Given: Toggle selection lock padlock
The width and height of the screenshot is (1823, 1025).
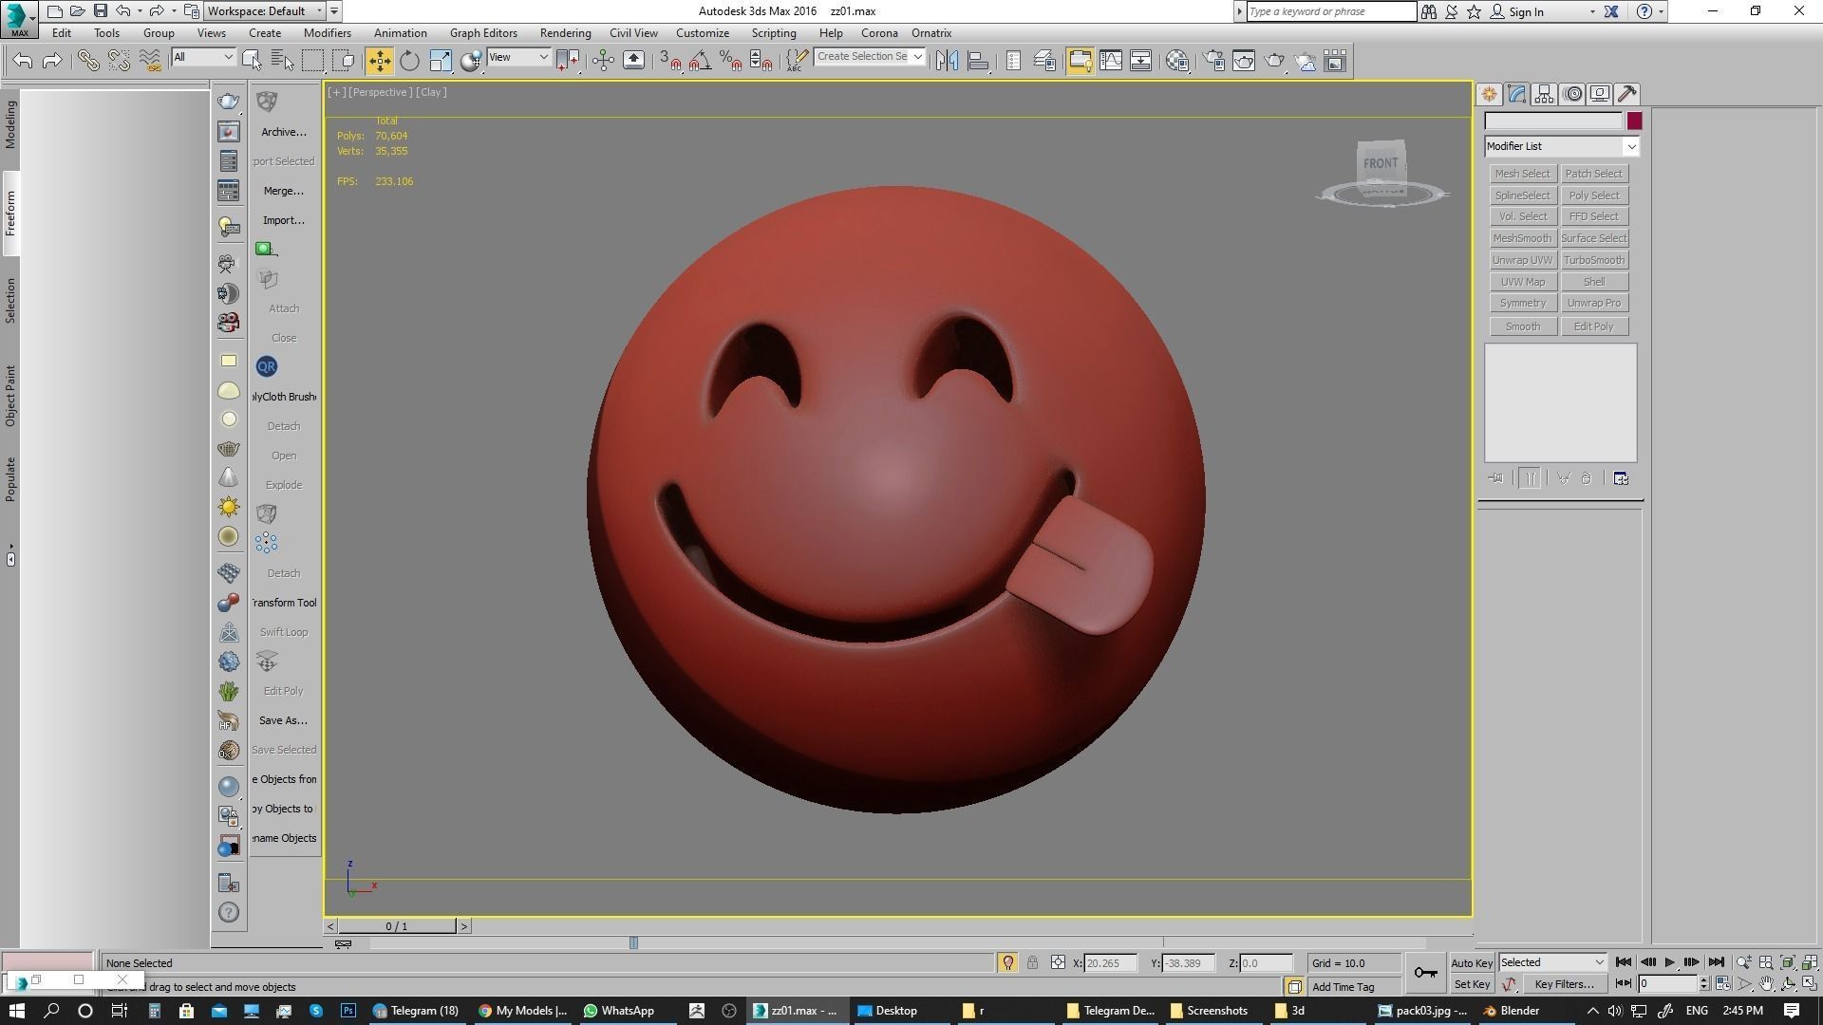Looking at the screenshot, I should [x=1032, y=962].
